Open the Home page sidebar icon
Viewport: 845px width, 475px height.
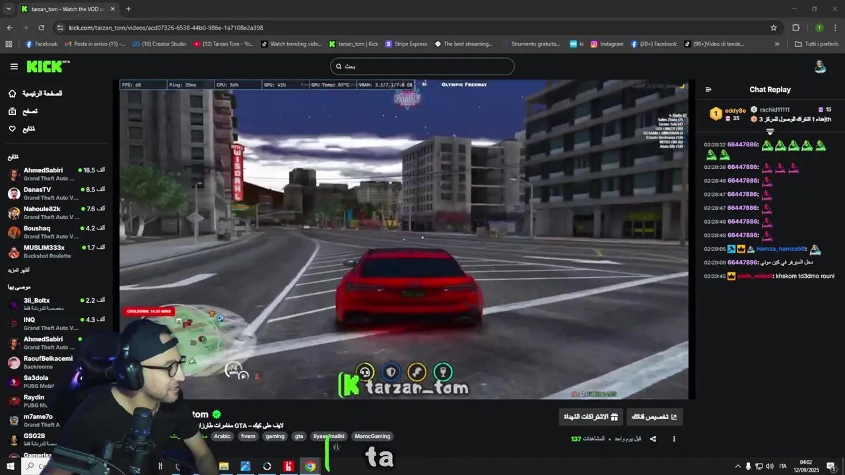tap(13, 94)
